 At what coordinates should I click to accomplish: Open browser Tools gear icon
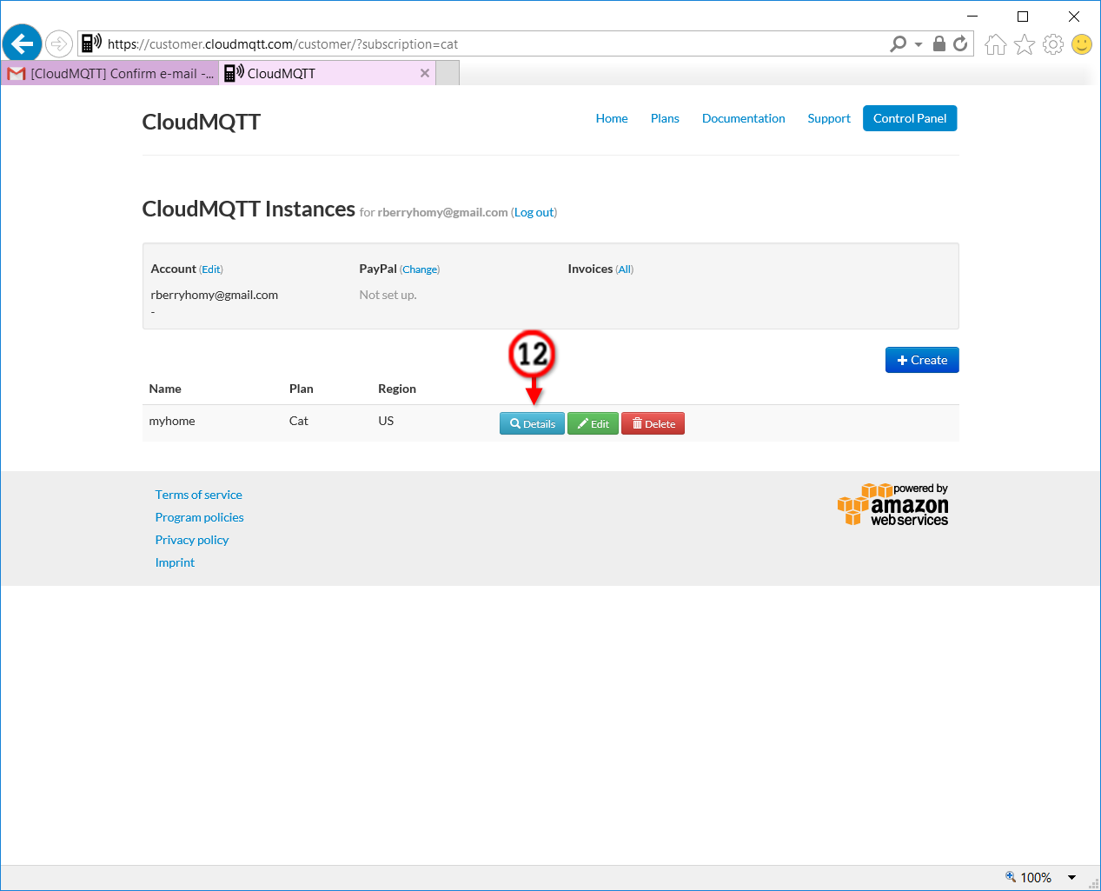pyautogui.click(x=1053, y=44)
